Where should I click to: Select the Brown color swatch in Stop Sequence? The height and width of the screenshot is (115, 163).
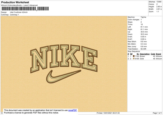pyautogui.click(x=134, y=56)
